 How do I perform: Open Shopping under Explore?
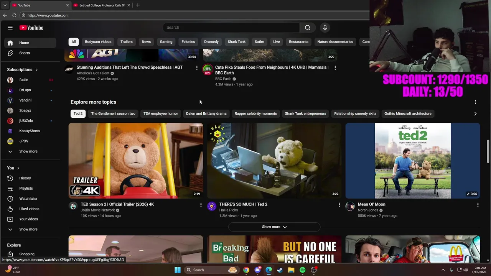pos(30,254)
